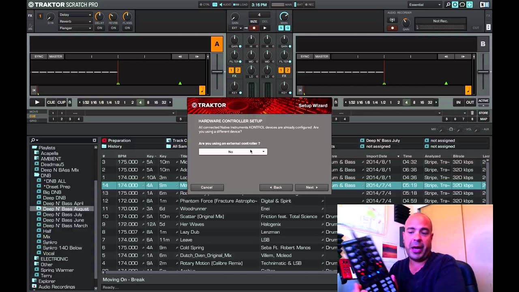Toggle Deck B SYNC button
Viewport: 519px width, 292px height.
305,57
